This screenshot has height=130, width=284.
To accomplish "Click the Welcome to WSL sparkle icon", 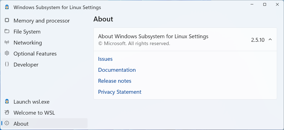I will (x=7, y=112).
